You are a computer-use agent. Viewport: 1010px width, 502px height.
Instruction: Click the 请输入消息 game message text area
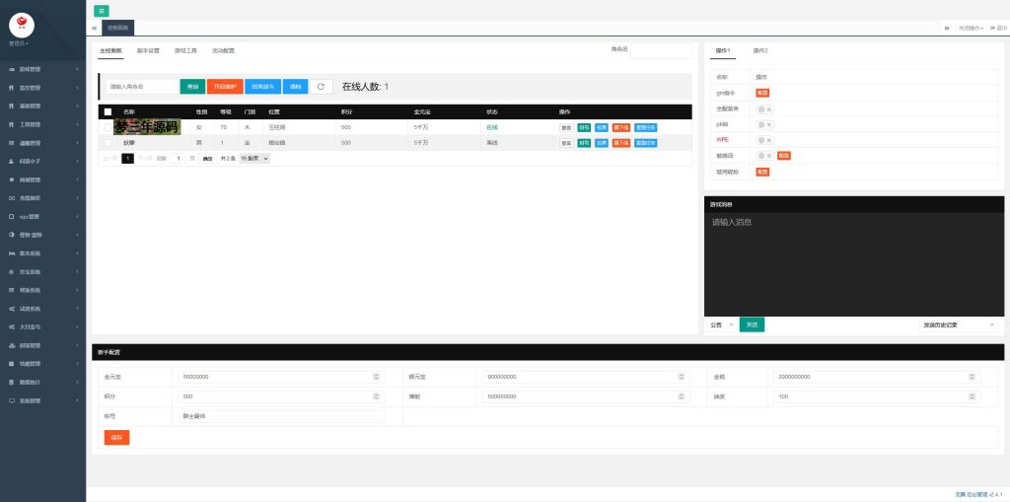(854, 264)
